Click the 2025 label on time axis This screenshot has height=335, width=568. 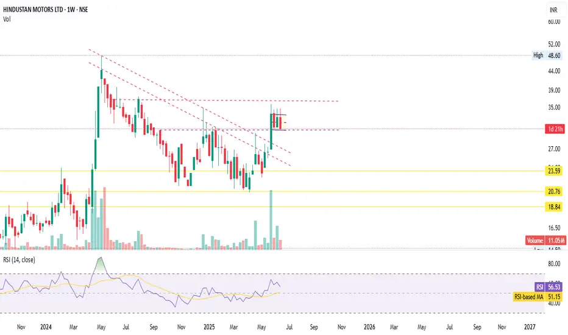(209, 327)
